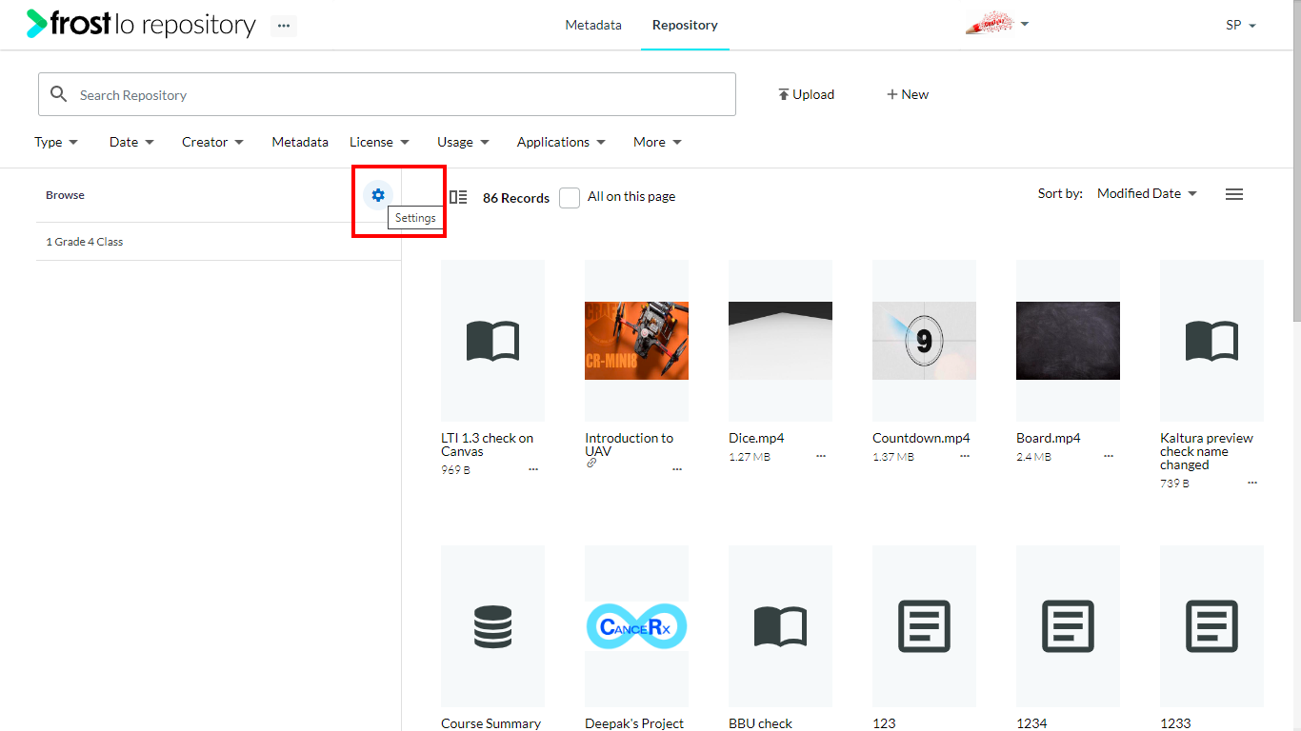The image size is (1301, 731).
Task: Open the Dice.mp4 title link
Action: coord(756,438)
